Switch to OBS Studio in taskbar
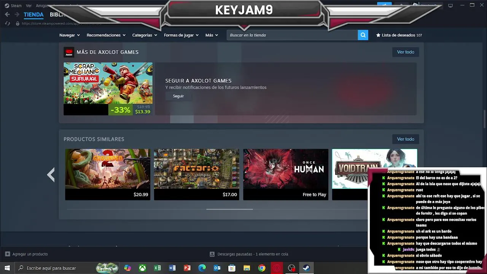The image size is (487, 274). (x=291, y=268)
